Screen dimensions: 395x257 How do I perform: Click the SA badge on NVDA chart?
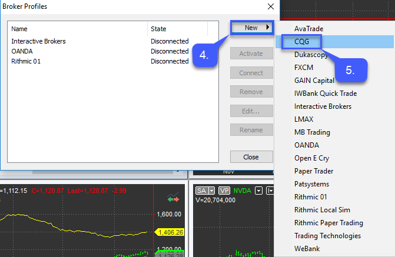point(200,191)
